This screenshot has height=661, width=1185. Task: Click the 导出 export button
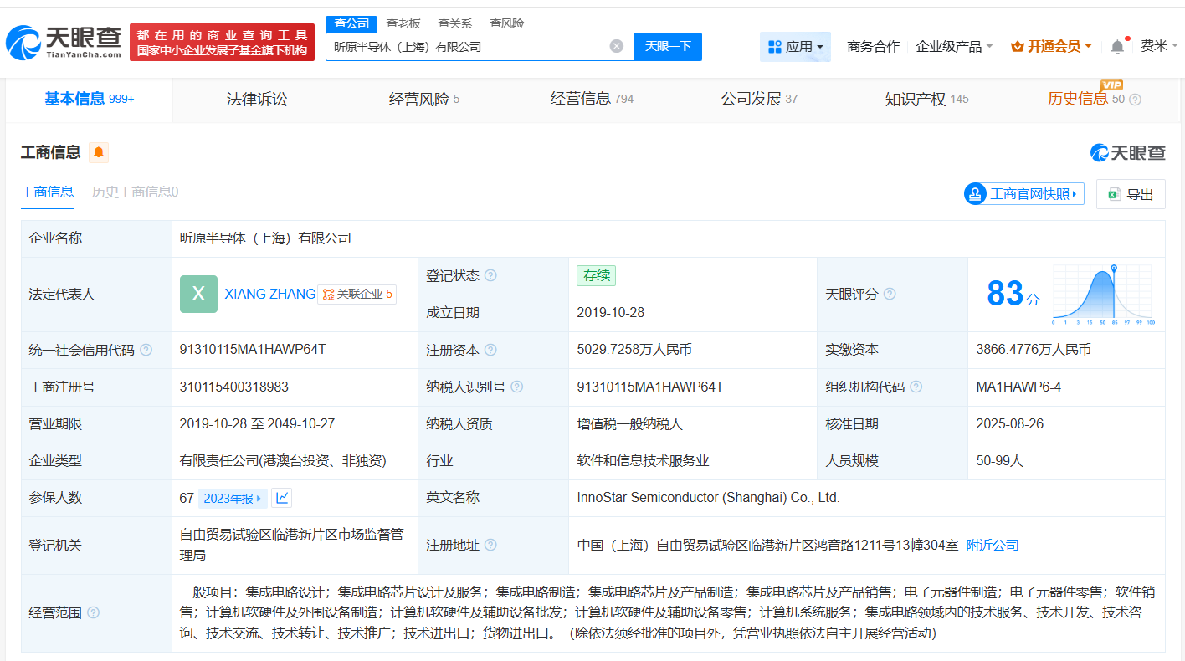click(x=1131, y=194)
